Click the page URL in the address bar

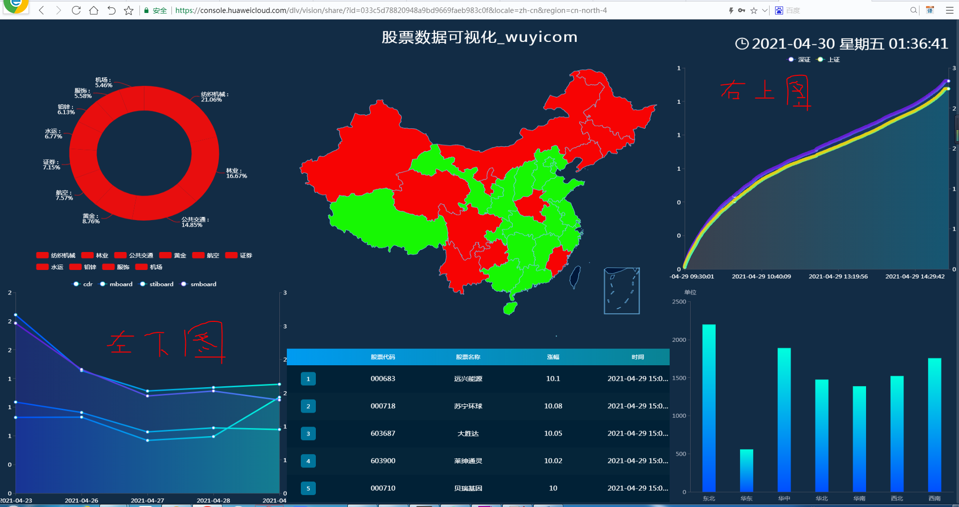391,10
